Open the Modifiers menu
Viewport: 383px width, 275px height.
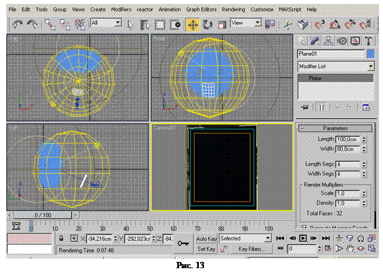coord(121,10)
